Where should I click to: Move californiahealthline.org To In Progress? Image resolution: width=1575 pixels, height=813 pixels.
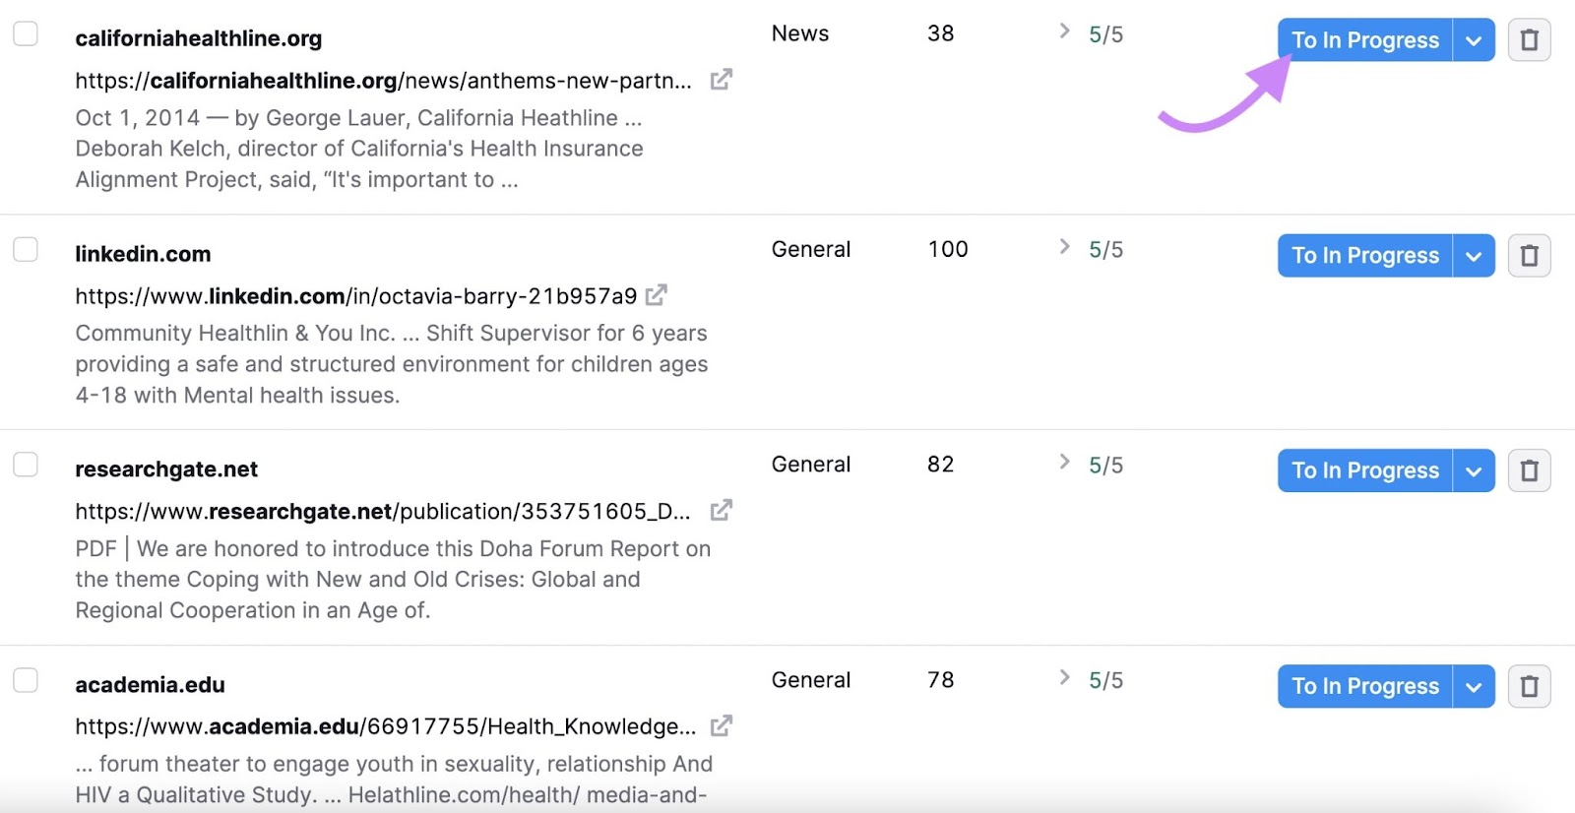coord(1364,40)
